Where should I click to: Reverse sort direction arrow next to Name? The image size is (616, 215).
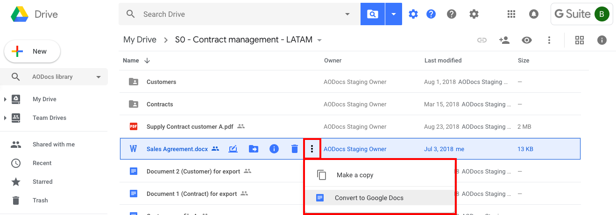point(147,60)
